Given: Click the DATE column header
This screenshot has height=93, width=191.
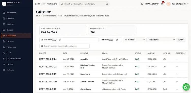Looking at the screenshot, I should (x=65, y=53).
